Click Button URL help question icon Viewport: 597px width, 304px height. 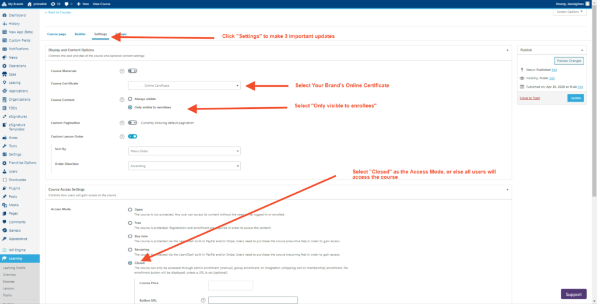[203, 300]
